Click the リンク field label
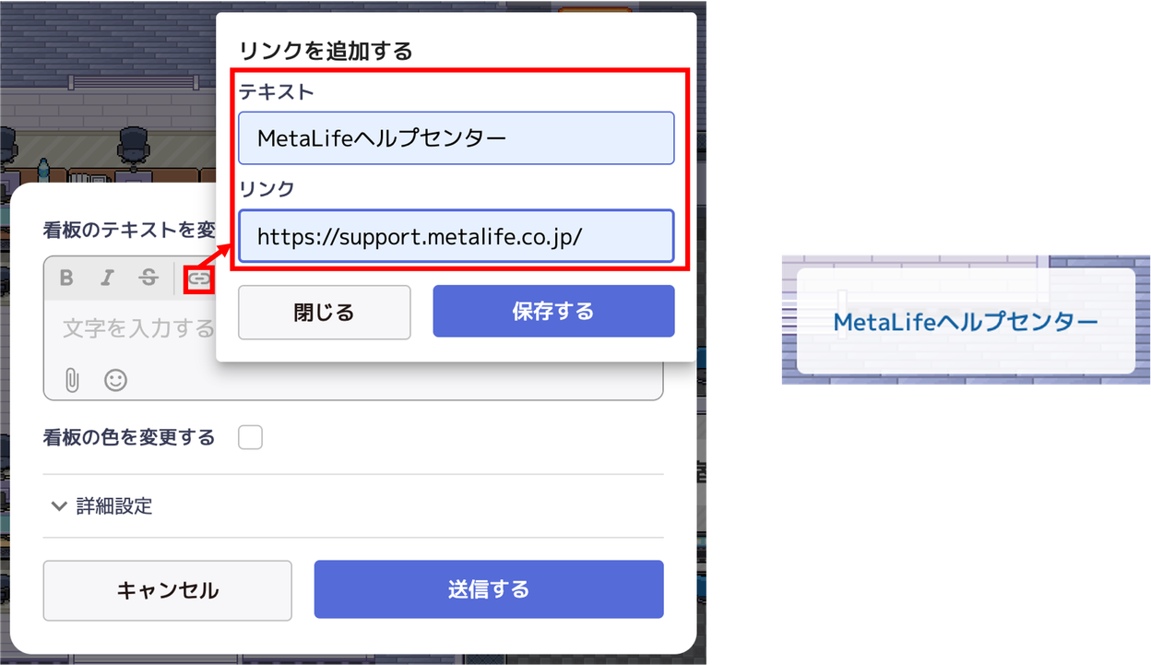1151x665 pixels. pos(267,189)
